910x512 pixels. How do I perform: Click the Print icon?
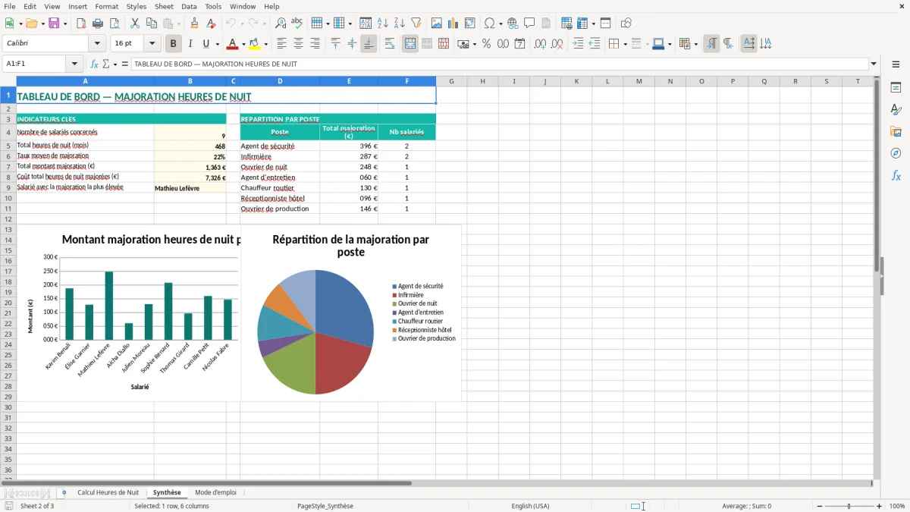coord(98,24)
